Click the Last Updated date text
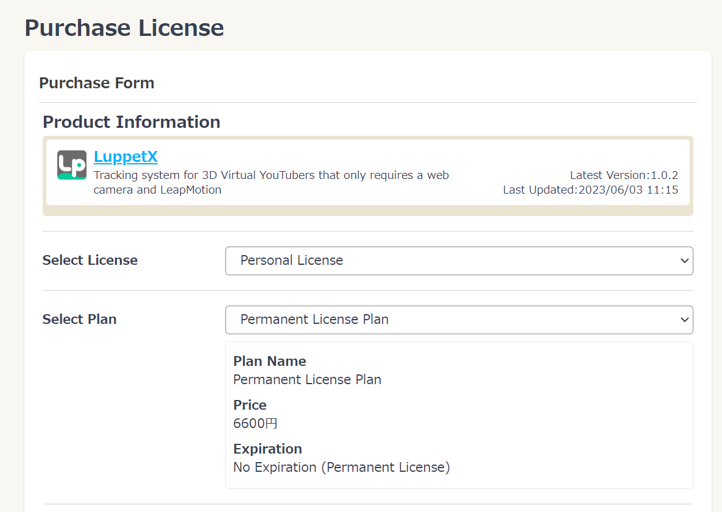This screenshot has height=512, width=722. [590, 190]
